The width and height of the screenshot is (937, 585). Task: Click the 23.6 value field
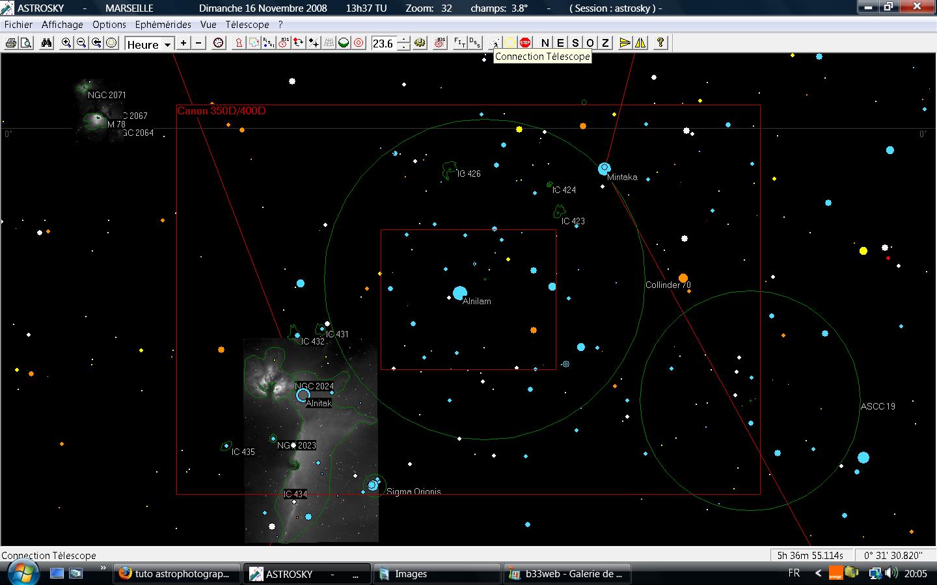[384, 44]
